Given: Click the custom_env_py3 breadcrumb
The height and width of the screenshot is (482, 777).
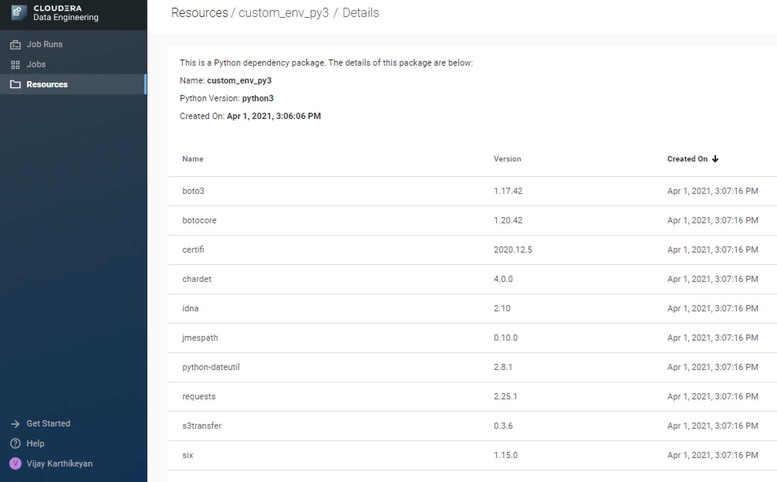Looking at the screenshot, I should point(284,13).
